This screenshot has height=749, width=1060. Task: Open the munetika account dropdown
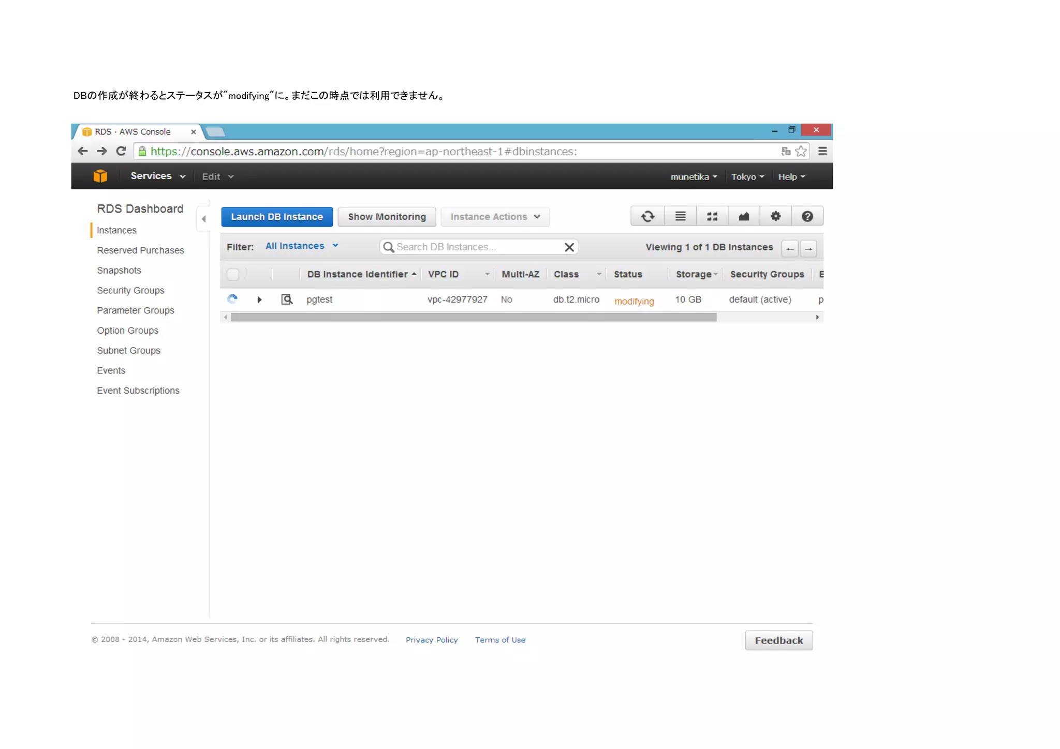(x=694, y=176)
